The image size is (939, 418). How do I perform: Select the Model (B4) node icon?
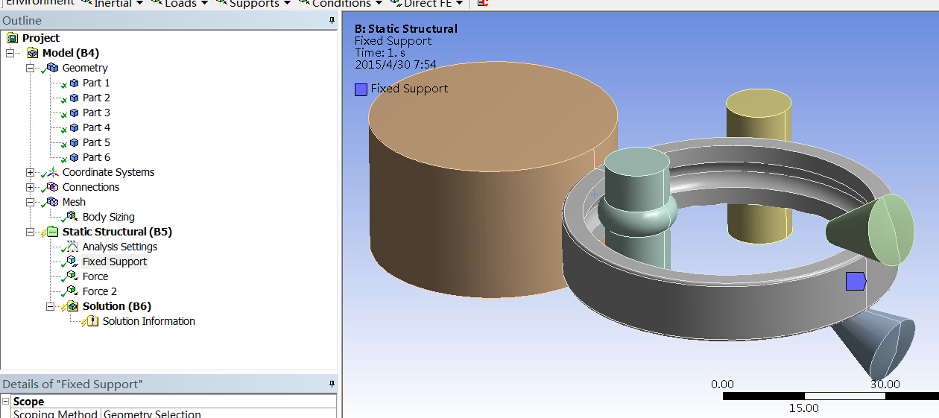(x=32, y=53)
